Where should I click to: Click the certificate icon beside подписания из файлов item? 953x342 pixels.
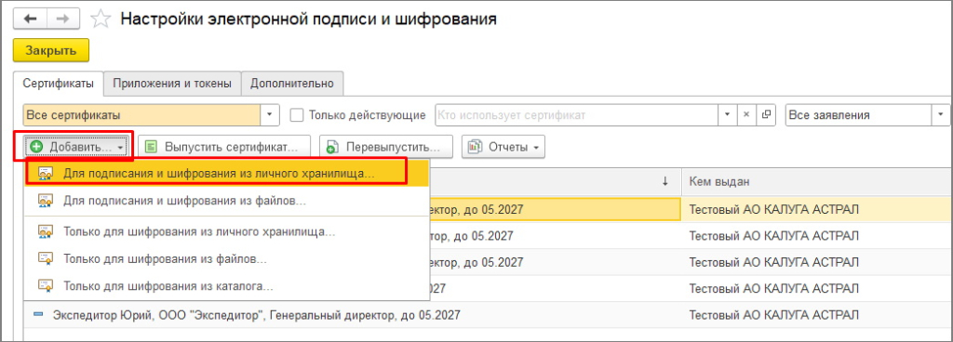(x=45, y=200)
